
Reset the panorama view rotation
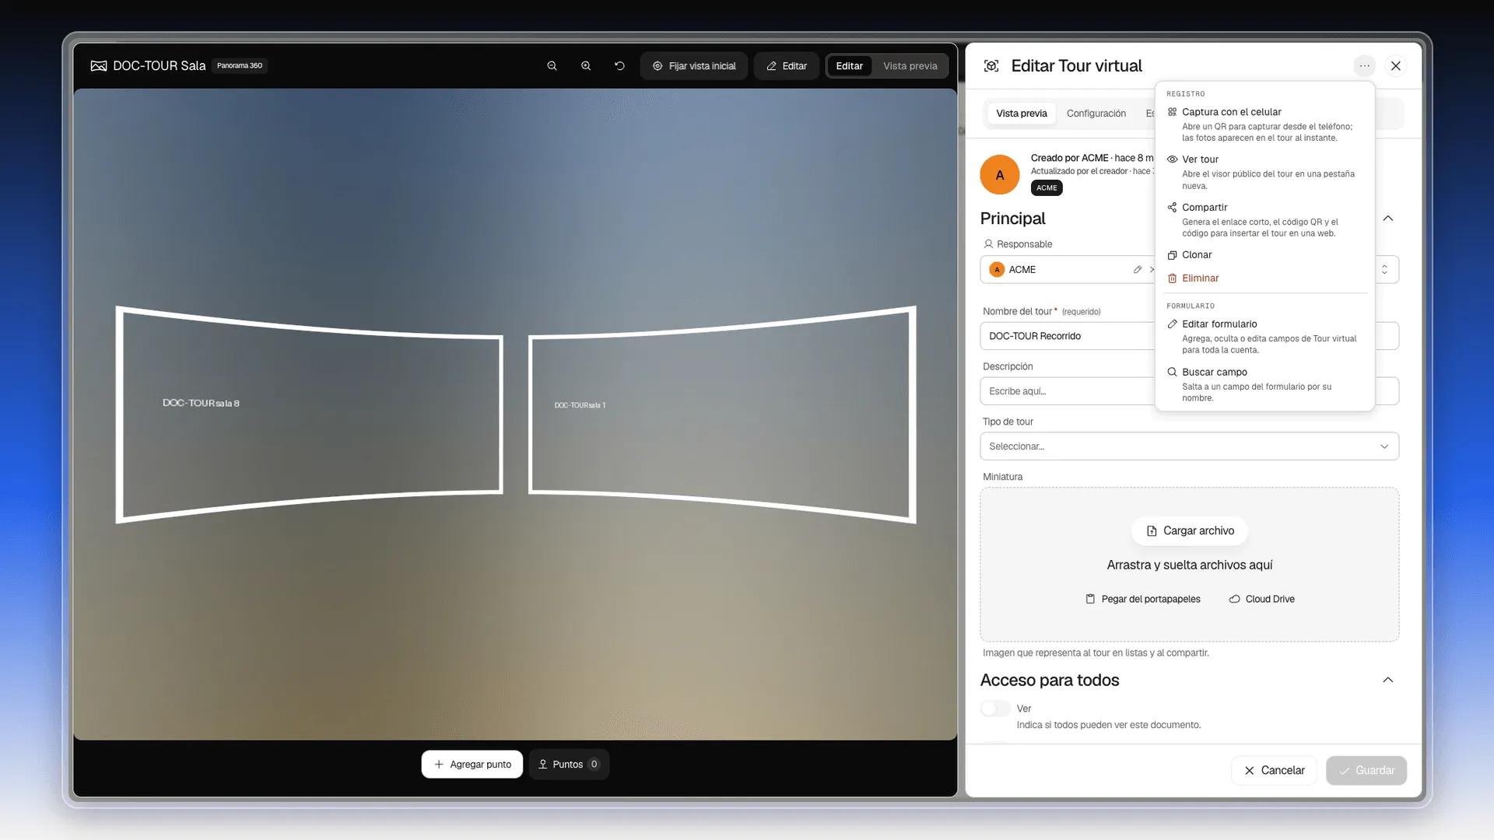click(619, 66)
